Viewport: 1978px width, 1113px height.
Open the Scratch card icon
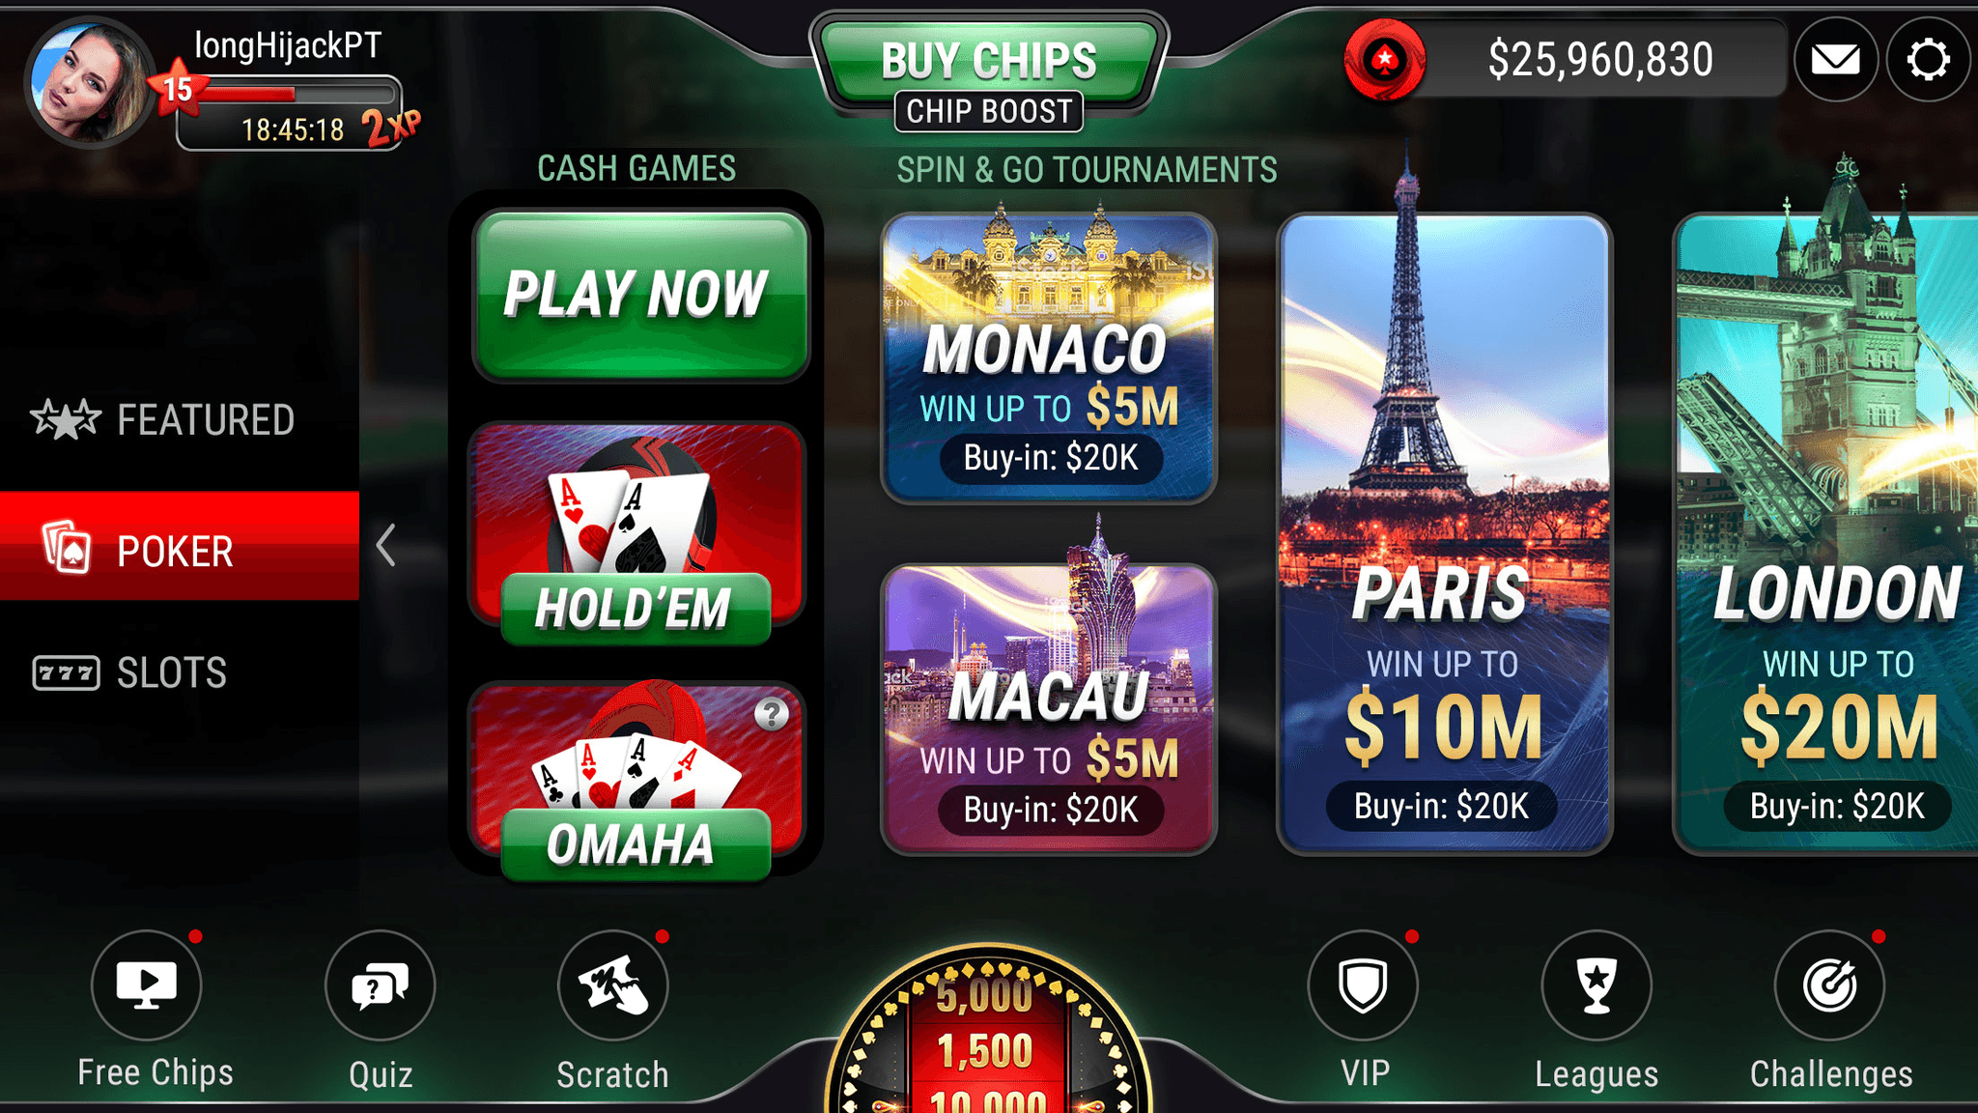pos(613,985)
